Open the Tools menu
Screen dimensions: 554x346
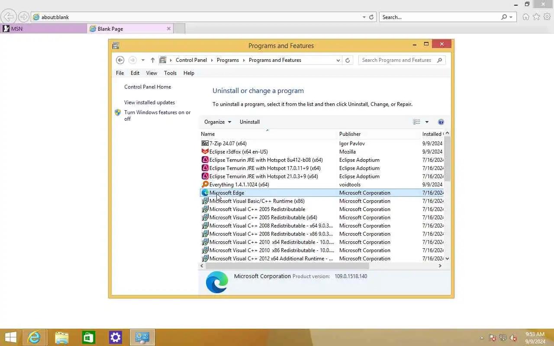pos(170,73)
